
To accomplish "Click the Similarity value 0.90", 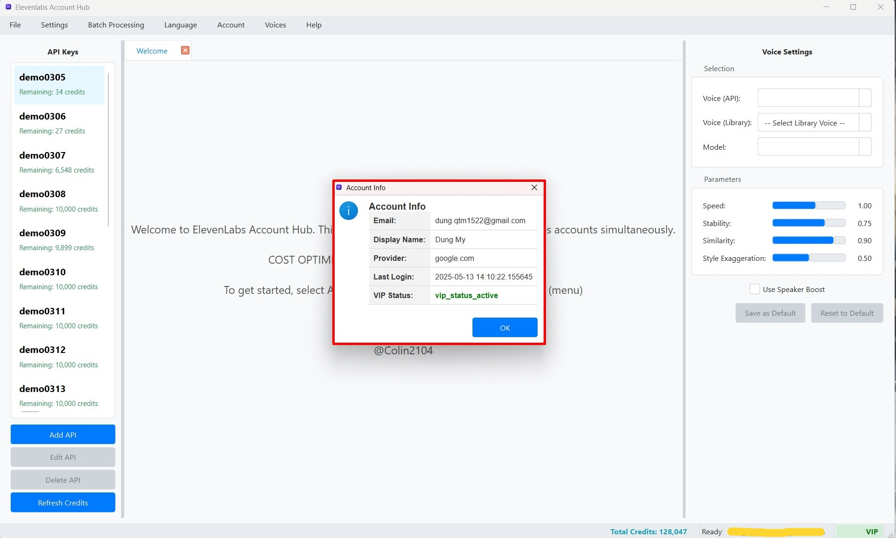I will pos(864,240).
